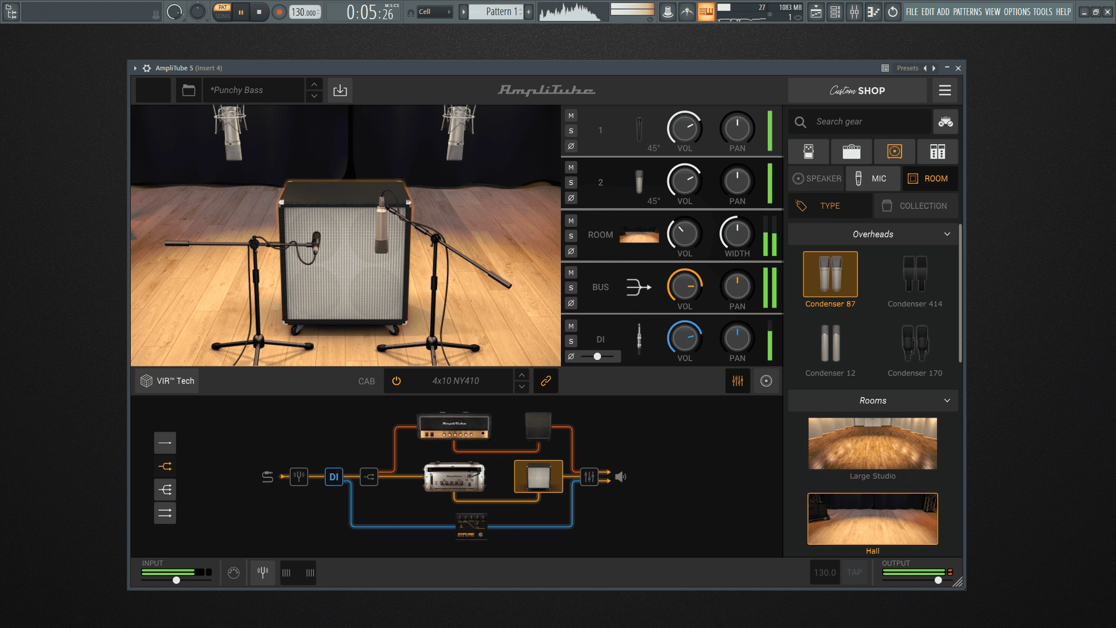The height and width of the screenshot is (628, 1116).
Task: Select the rack effects gear category icon
Action: (938, 151)
